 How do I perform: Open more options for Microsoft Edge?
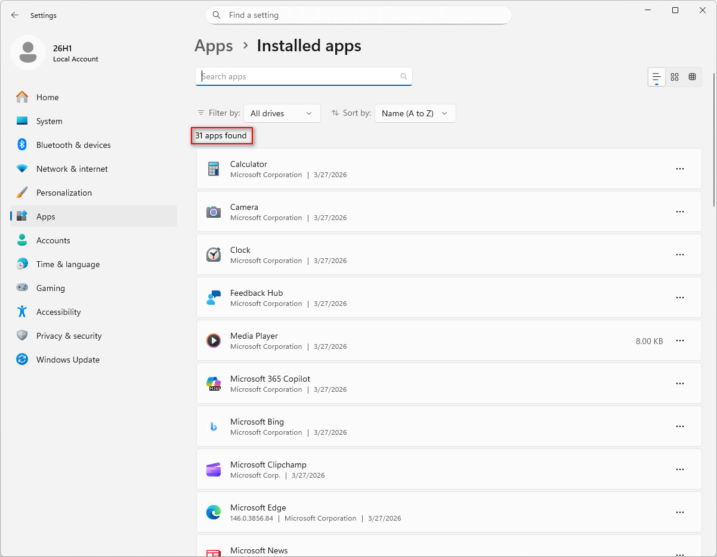pyautogui.click(x=679, y=512)
